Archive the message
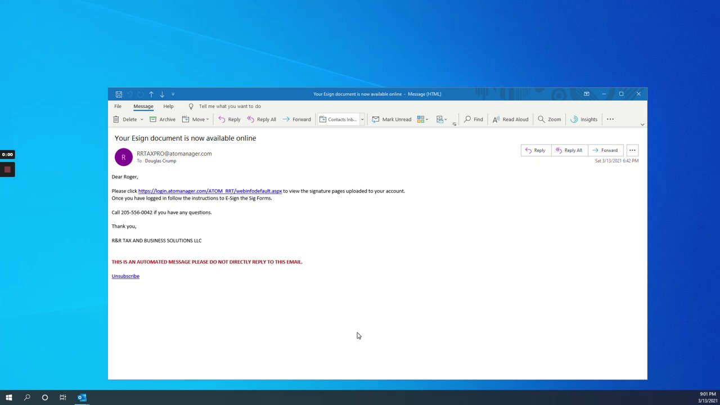Viewport: 720px width, 405px height. pos(163,119)
